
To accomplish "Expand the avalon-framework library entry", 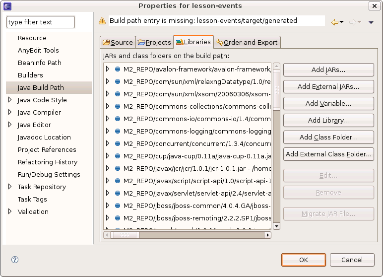I will point(108,69).
